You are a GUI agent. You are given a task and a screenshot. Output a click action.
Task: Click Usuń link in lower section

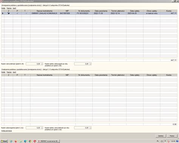pyautogui.click(x=14, y=72)
